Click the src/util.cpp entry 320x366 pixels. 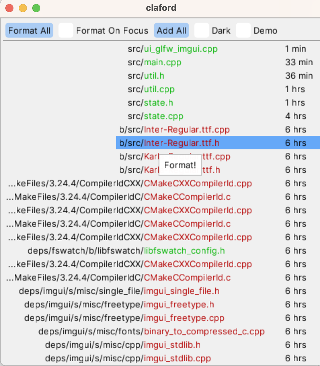point(150,89)
